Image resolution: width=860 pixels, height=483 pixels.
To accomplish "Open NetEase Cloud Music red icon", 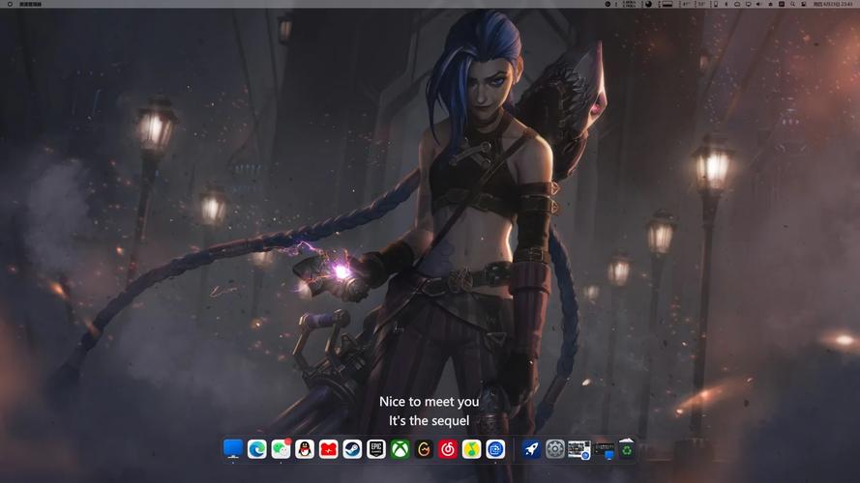I will pos(448,449).
